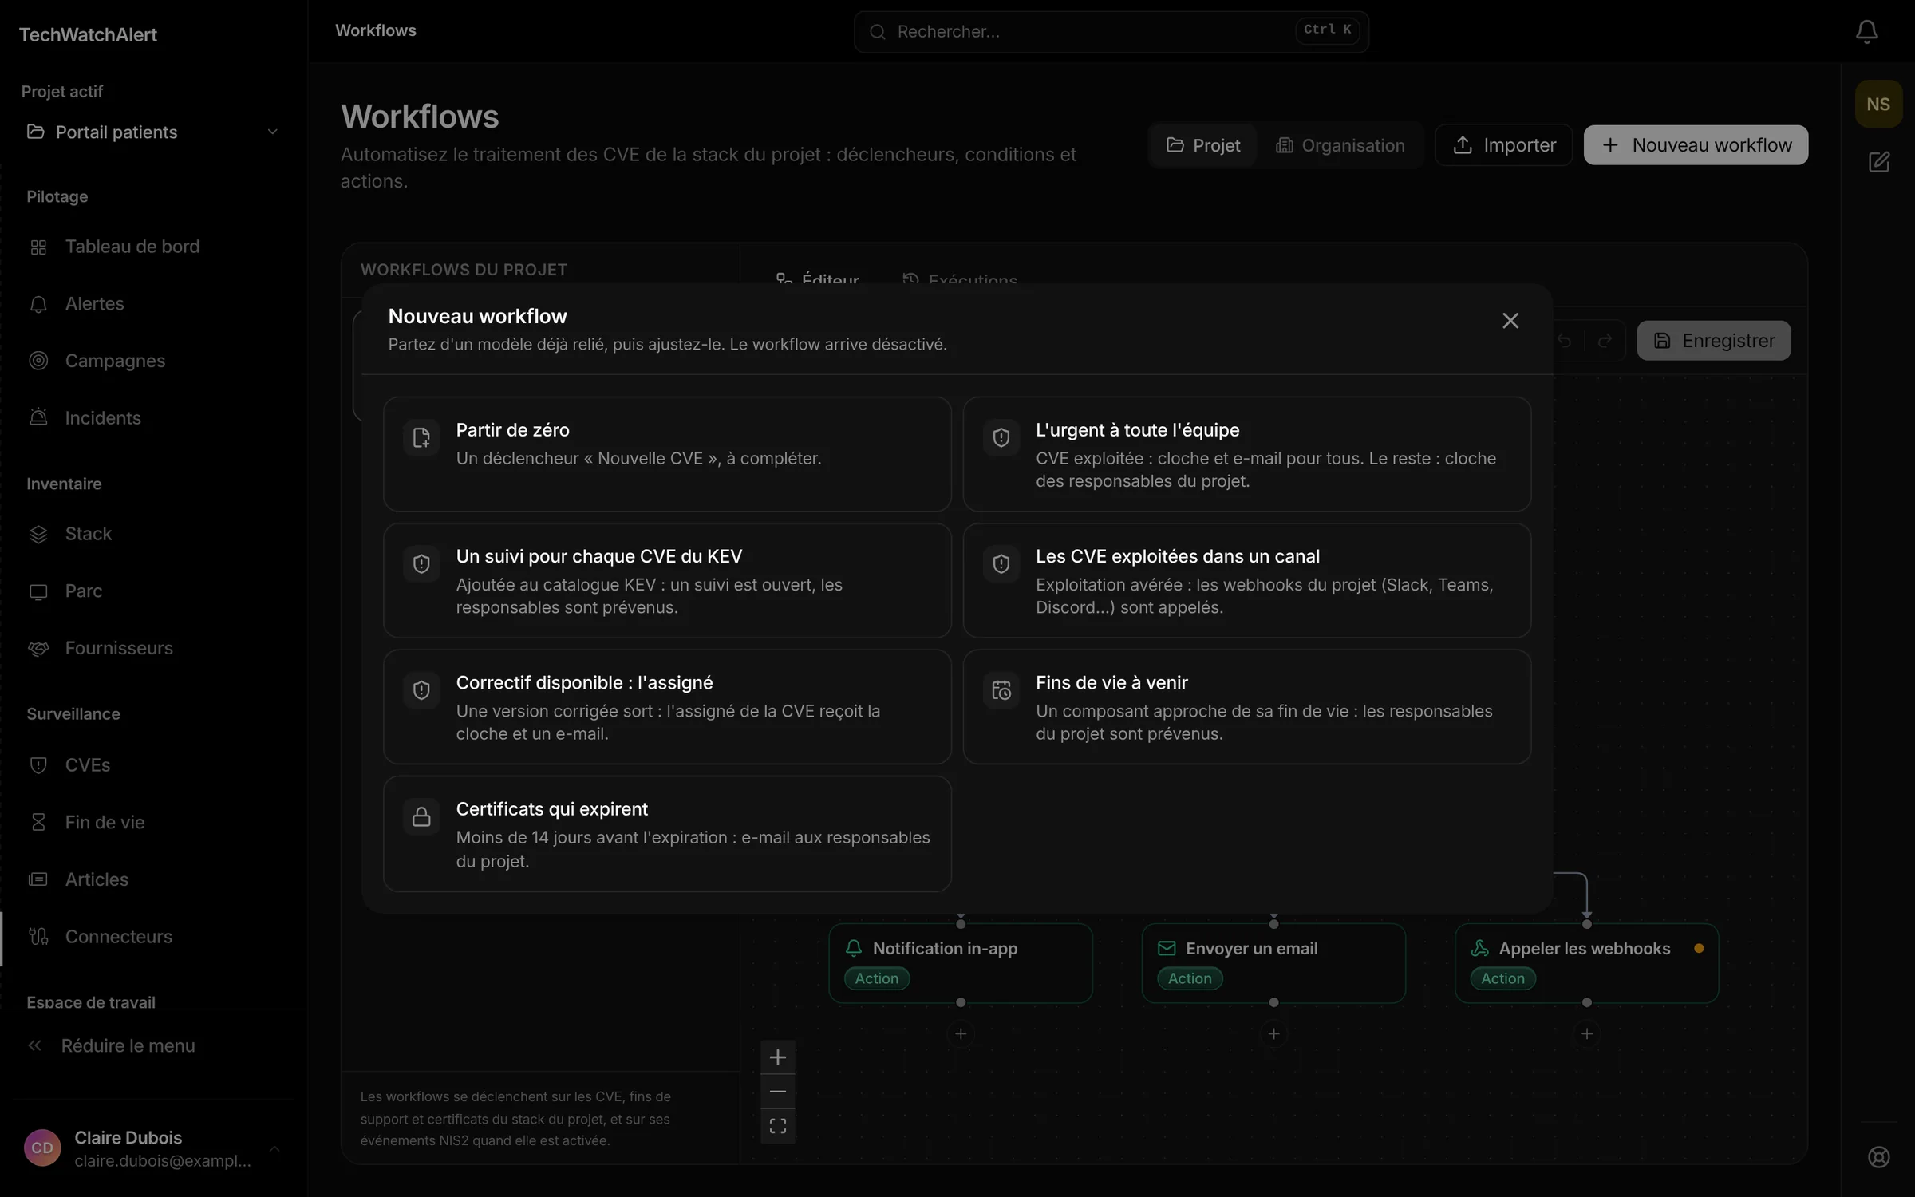This screenshot has width=1915, height=1197.
Task: Open the notifications bell icon
Action: [x=1866, y=32]
